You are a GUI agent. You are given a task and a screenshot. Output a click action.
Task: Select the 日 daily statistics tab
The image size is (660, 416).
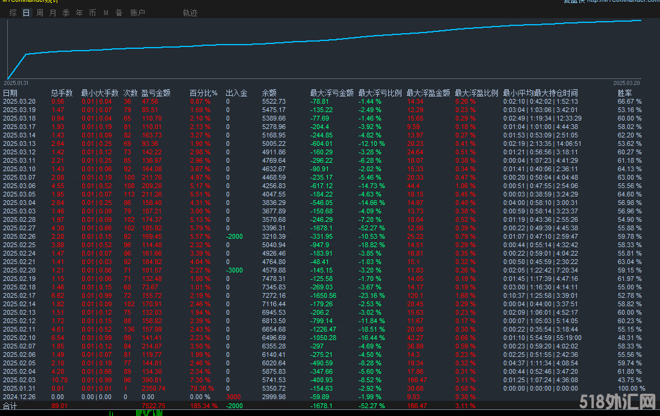(26, 13)
